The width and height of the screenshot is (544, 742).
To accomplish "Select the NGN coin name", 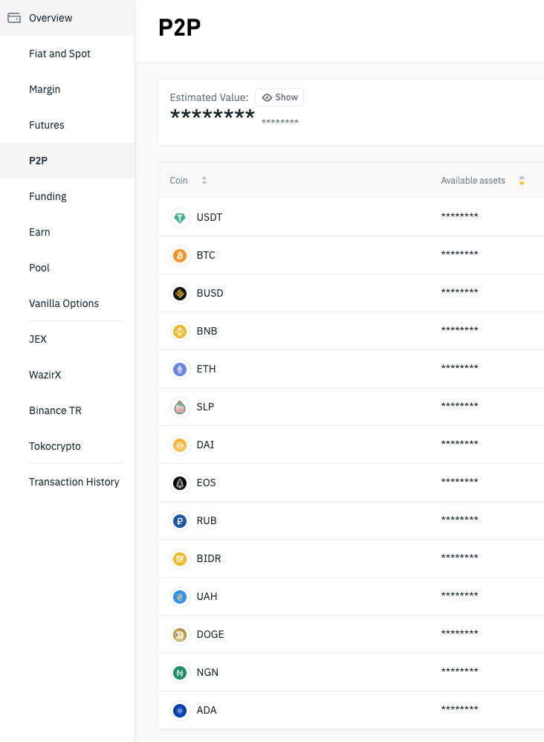I will coord(207,672).
